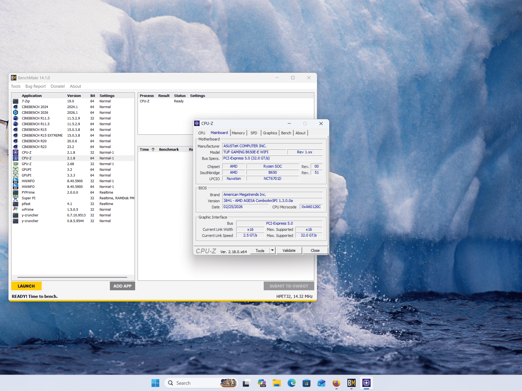Viewport: 522px width, 391px height.
Task: Click the ADD APP button
Action: click(122, 286)
